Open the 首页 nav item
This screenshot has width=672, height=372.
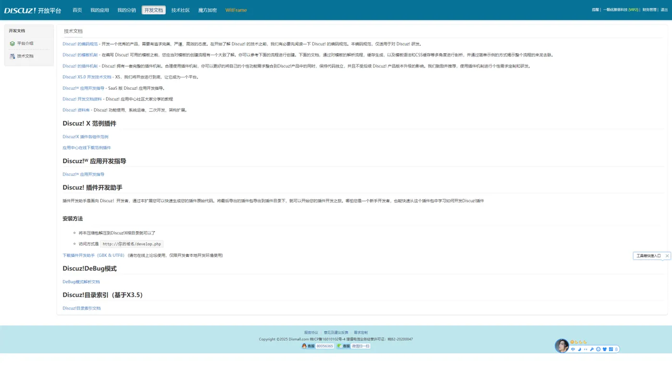coord(77,10)
